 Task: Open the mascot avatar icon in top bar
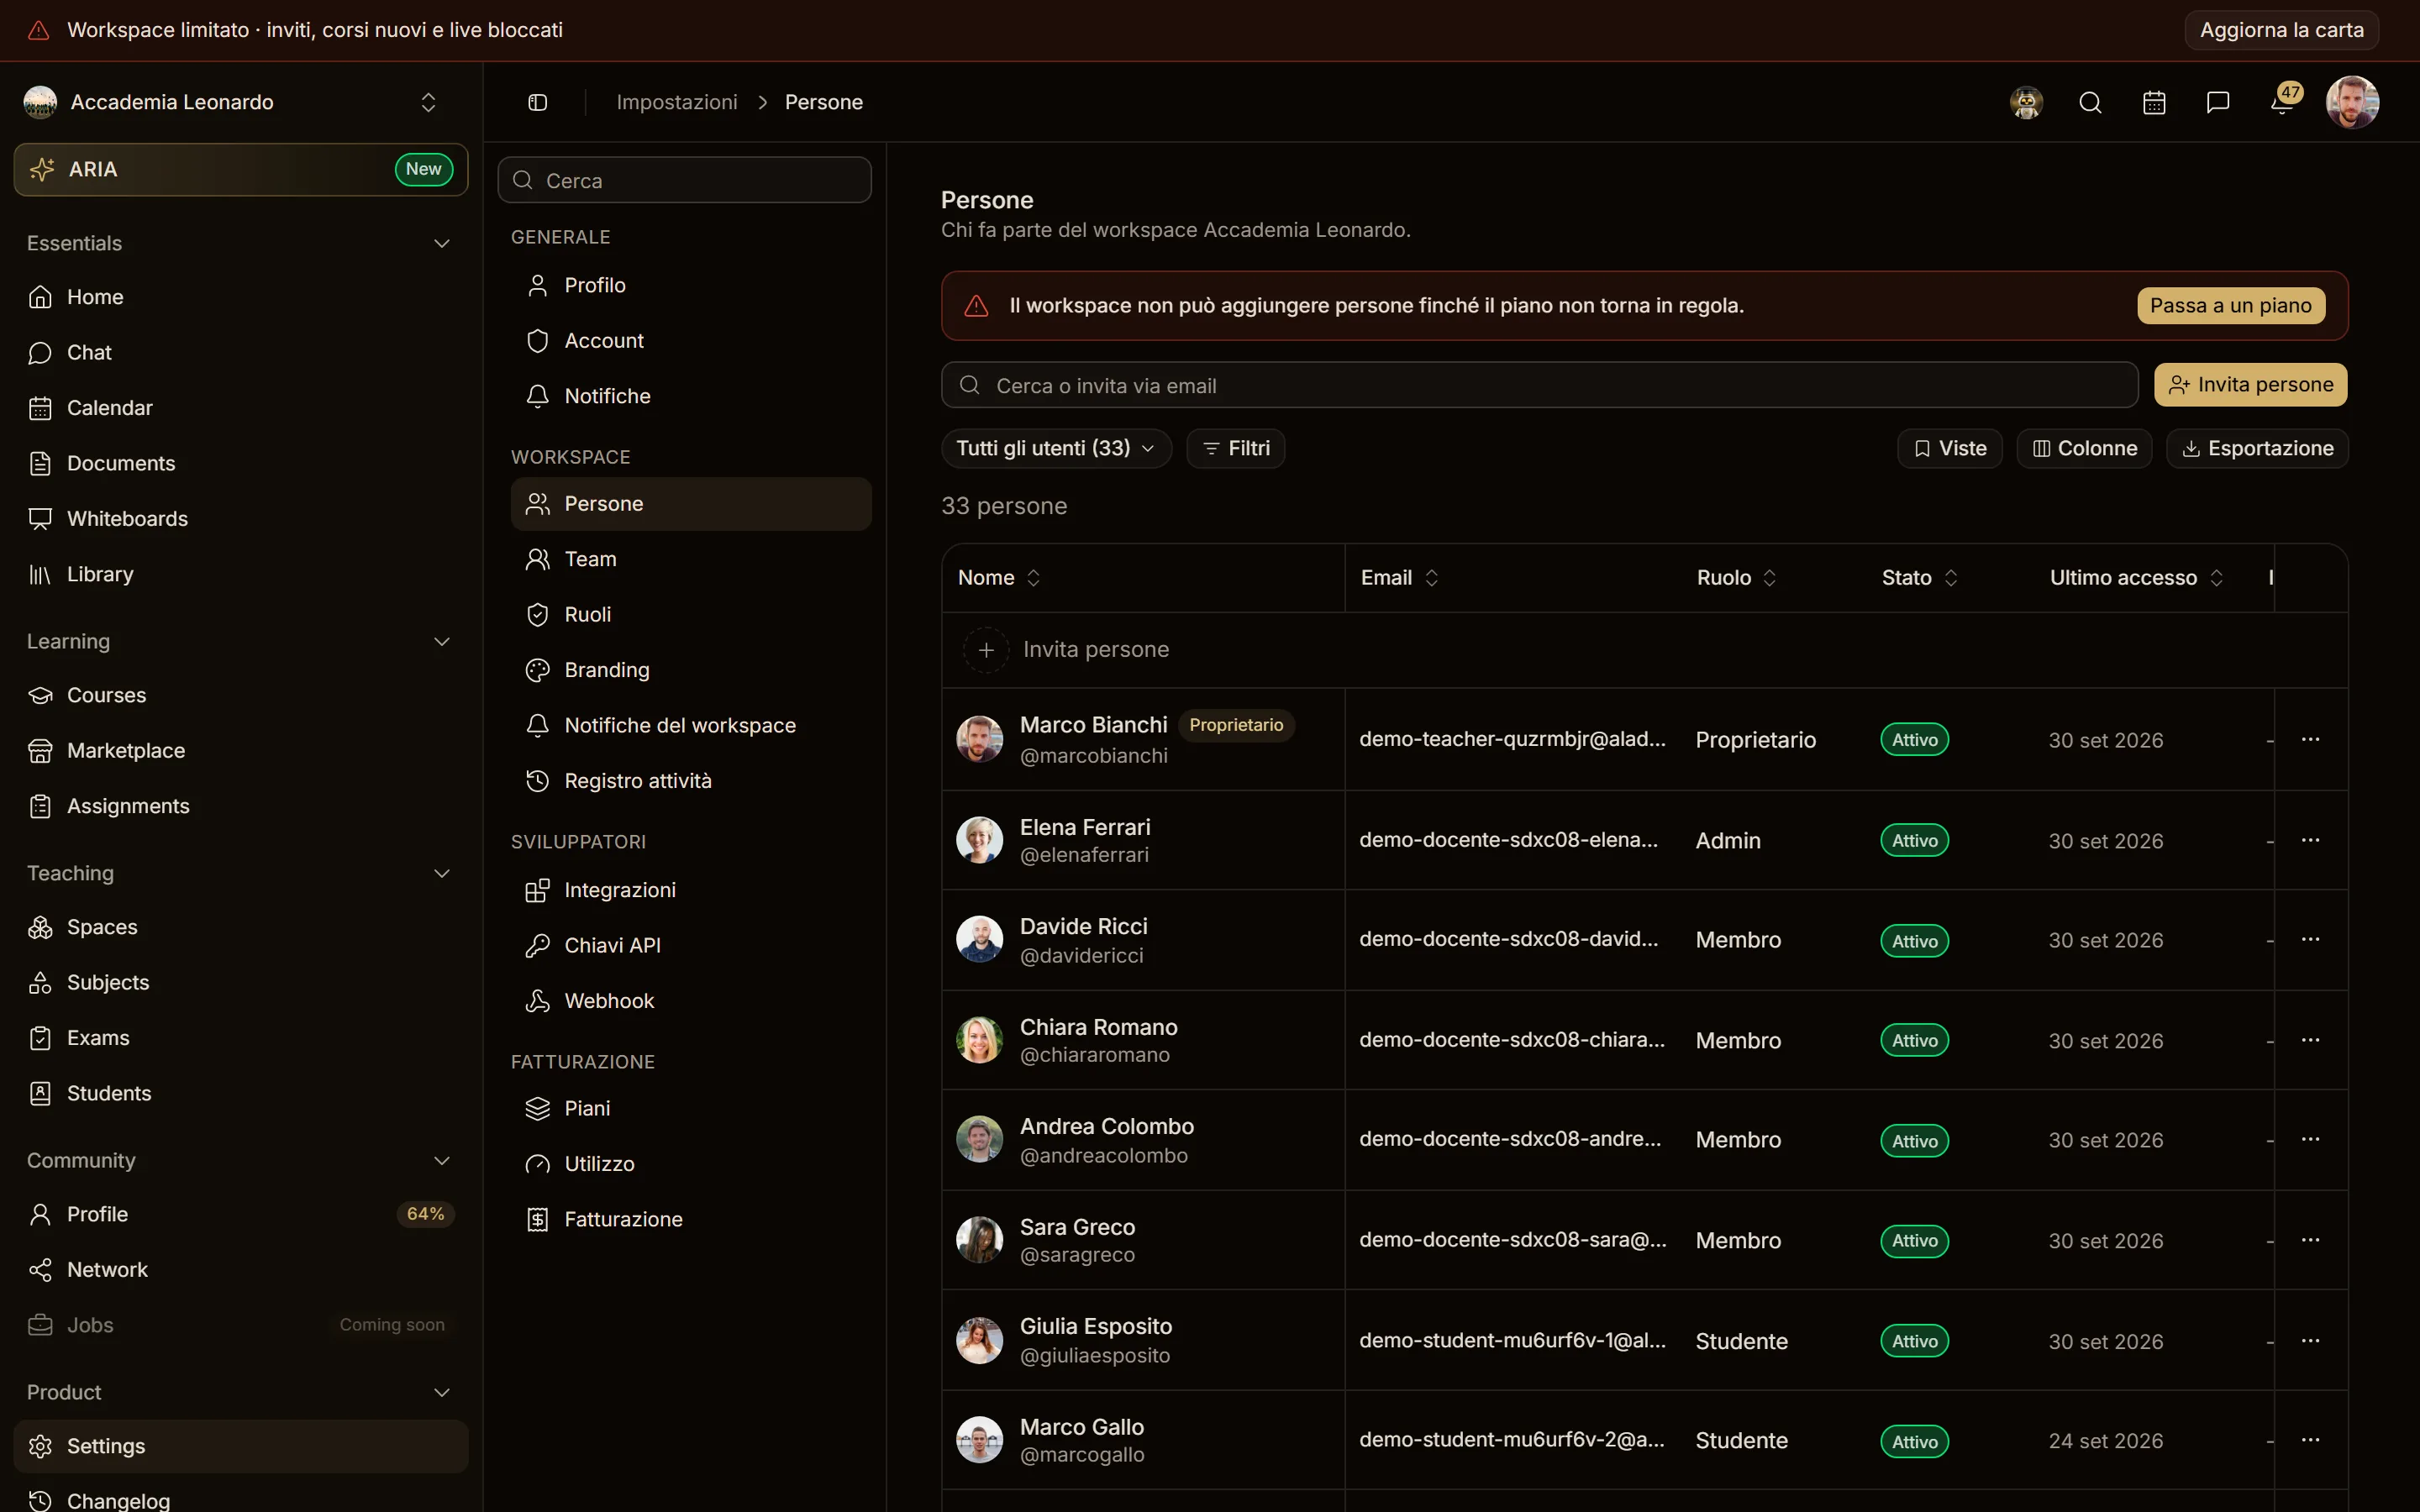coord(2026,102)
